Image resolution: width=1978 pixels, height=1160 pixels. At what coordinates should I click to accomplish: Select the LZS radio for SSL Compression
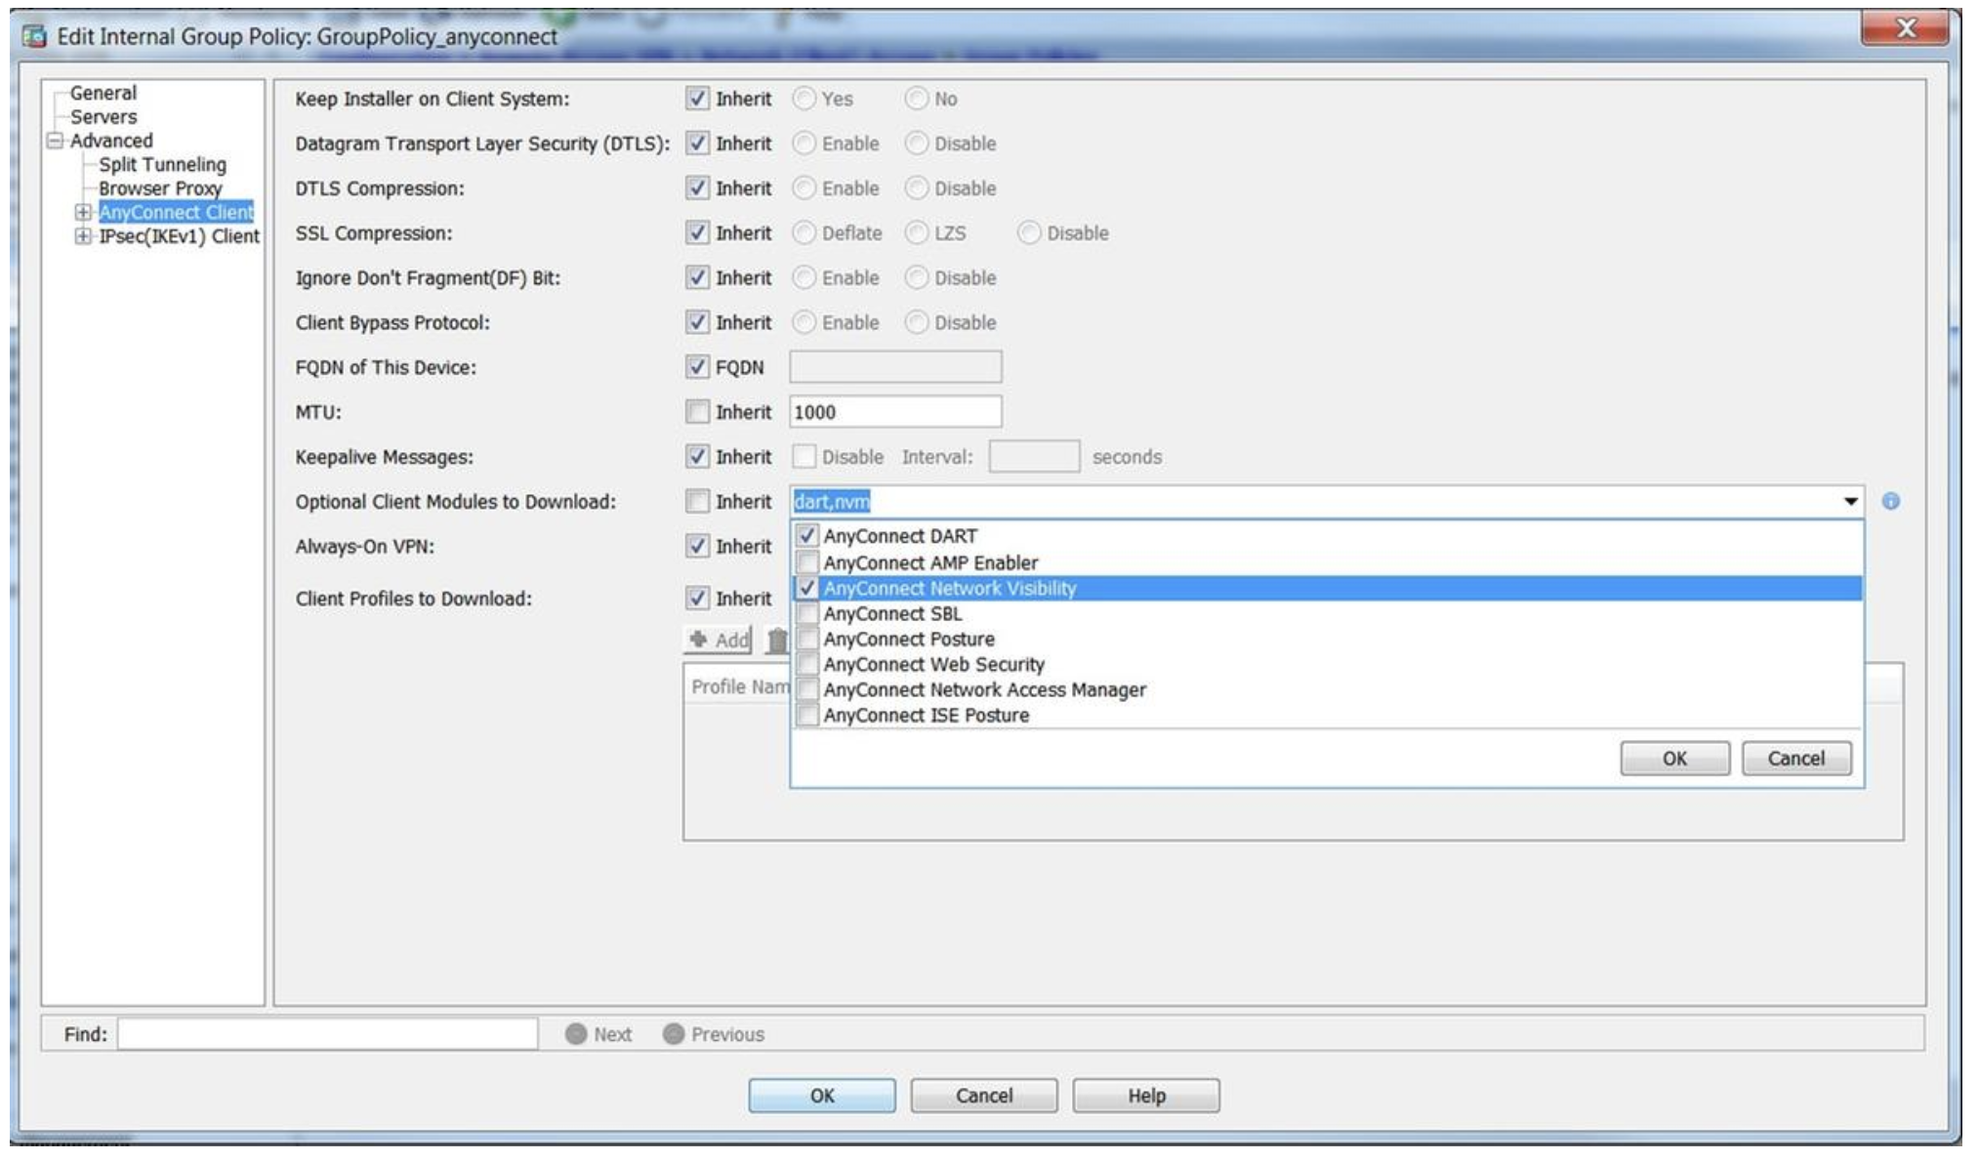click(x=916, y=233)
